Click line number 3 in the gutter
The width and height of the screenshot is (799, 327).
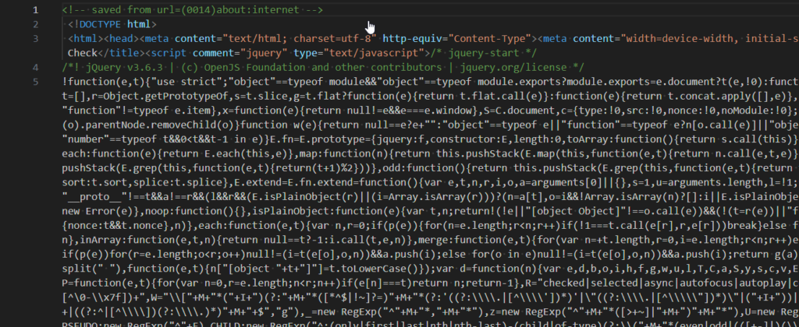click(x=37, y=38)
